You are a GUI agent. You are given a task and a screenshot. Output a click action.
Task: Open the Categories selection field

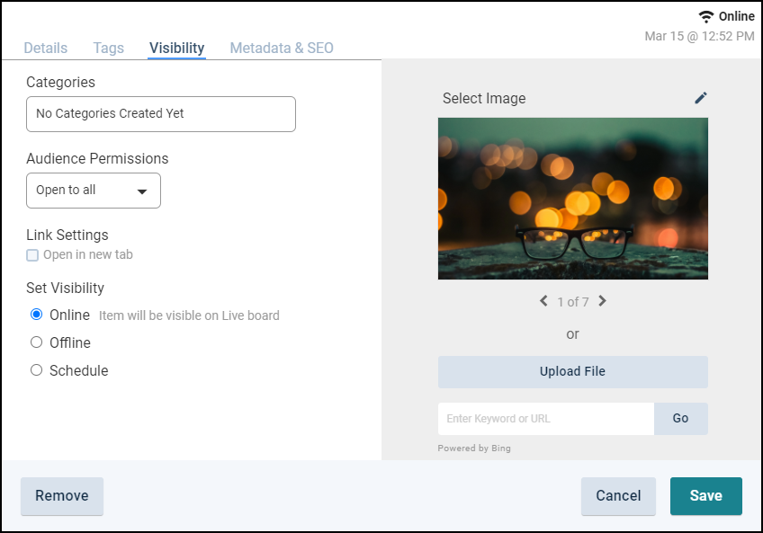click(161, 114)
